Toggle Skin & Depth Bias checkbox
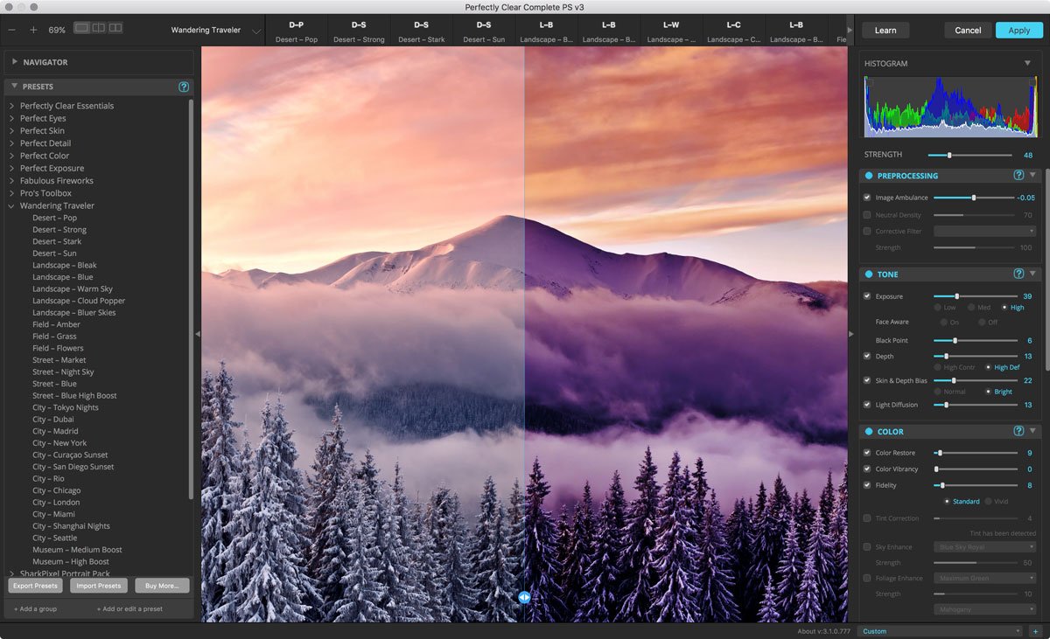The width and height of the screenshot is (1050, 639). [x=867, y=380]
